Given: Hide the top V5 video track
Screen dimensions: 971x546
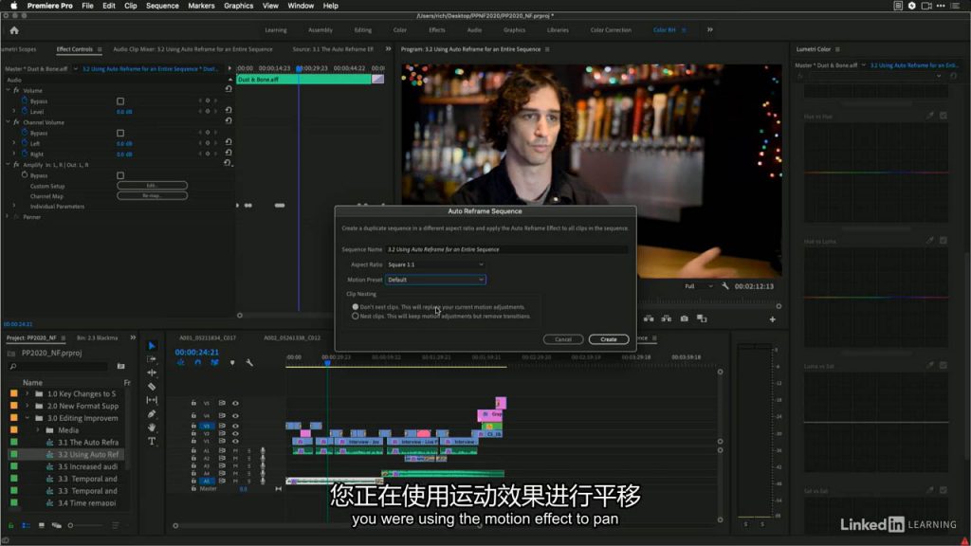Looking at the screenshot, I should [x=235, y=403].
